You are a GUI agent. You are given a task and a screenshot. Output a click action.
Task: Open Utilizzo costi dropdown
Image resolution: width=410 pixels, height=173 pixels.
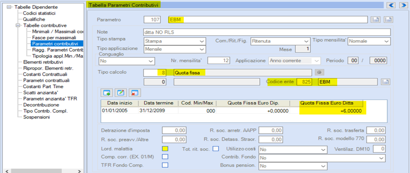[293, 150]
